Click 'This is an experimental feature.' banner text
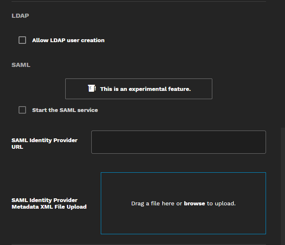Image resolution: width=285 pixels, height=245 pixels. 145,89
